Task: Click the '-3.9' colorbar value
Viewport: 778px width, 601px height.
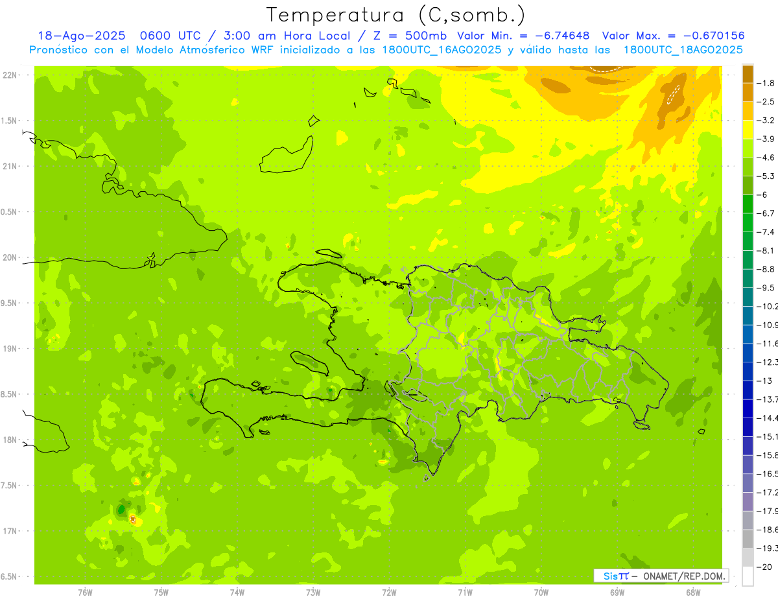Action: pyautogui.click(x=766, y=139)
